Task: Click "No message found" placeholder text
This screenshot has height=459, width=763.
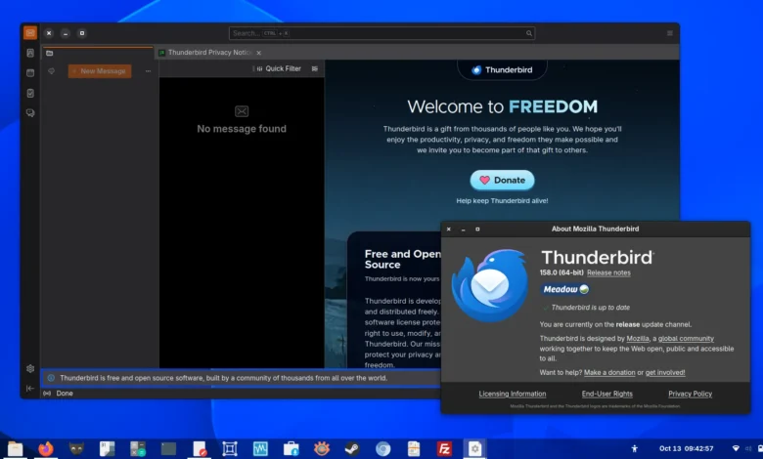Action: click(x=242, y=129)
